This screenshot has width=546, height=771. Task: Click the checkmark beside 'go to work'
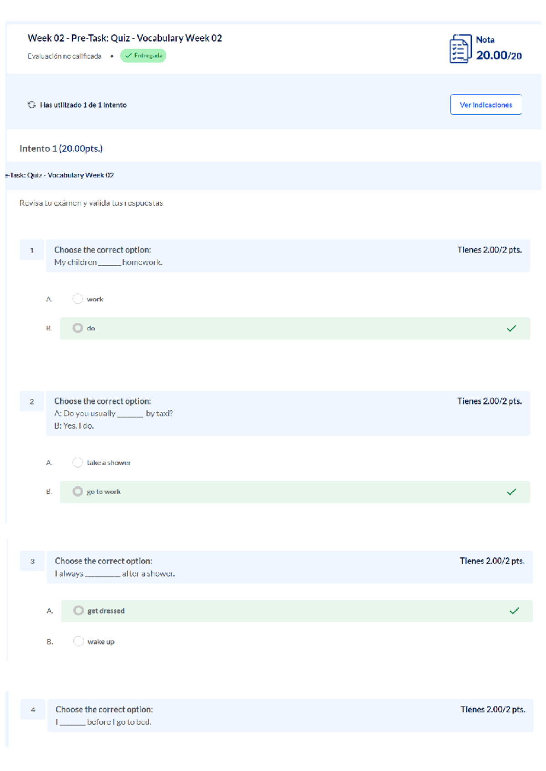pos(512,491)
